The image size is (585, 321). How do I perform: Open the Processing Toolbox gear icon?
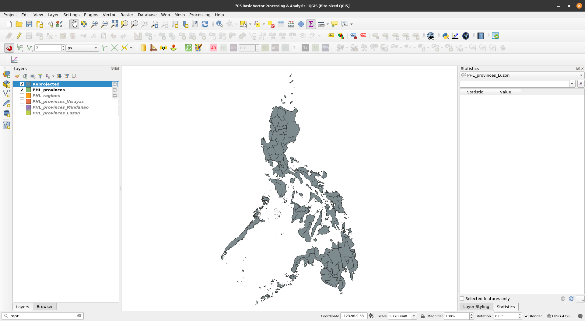click(x=301, y=24)
